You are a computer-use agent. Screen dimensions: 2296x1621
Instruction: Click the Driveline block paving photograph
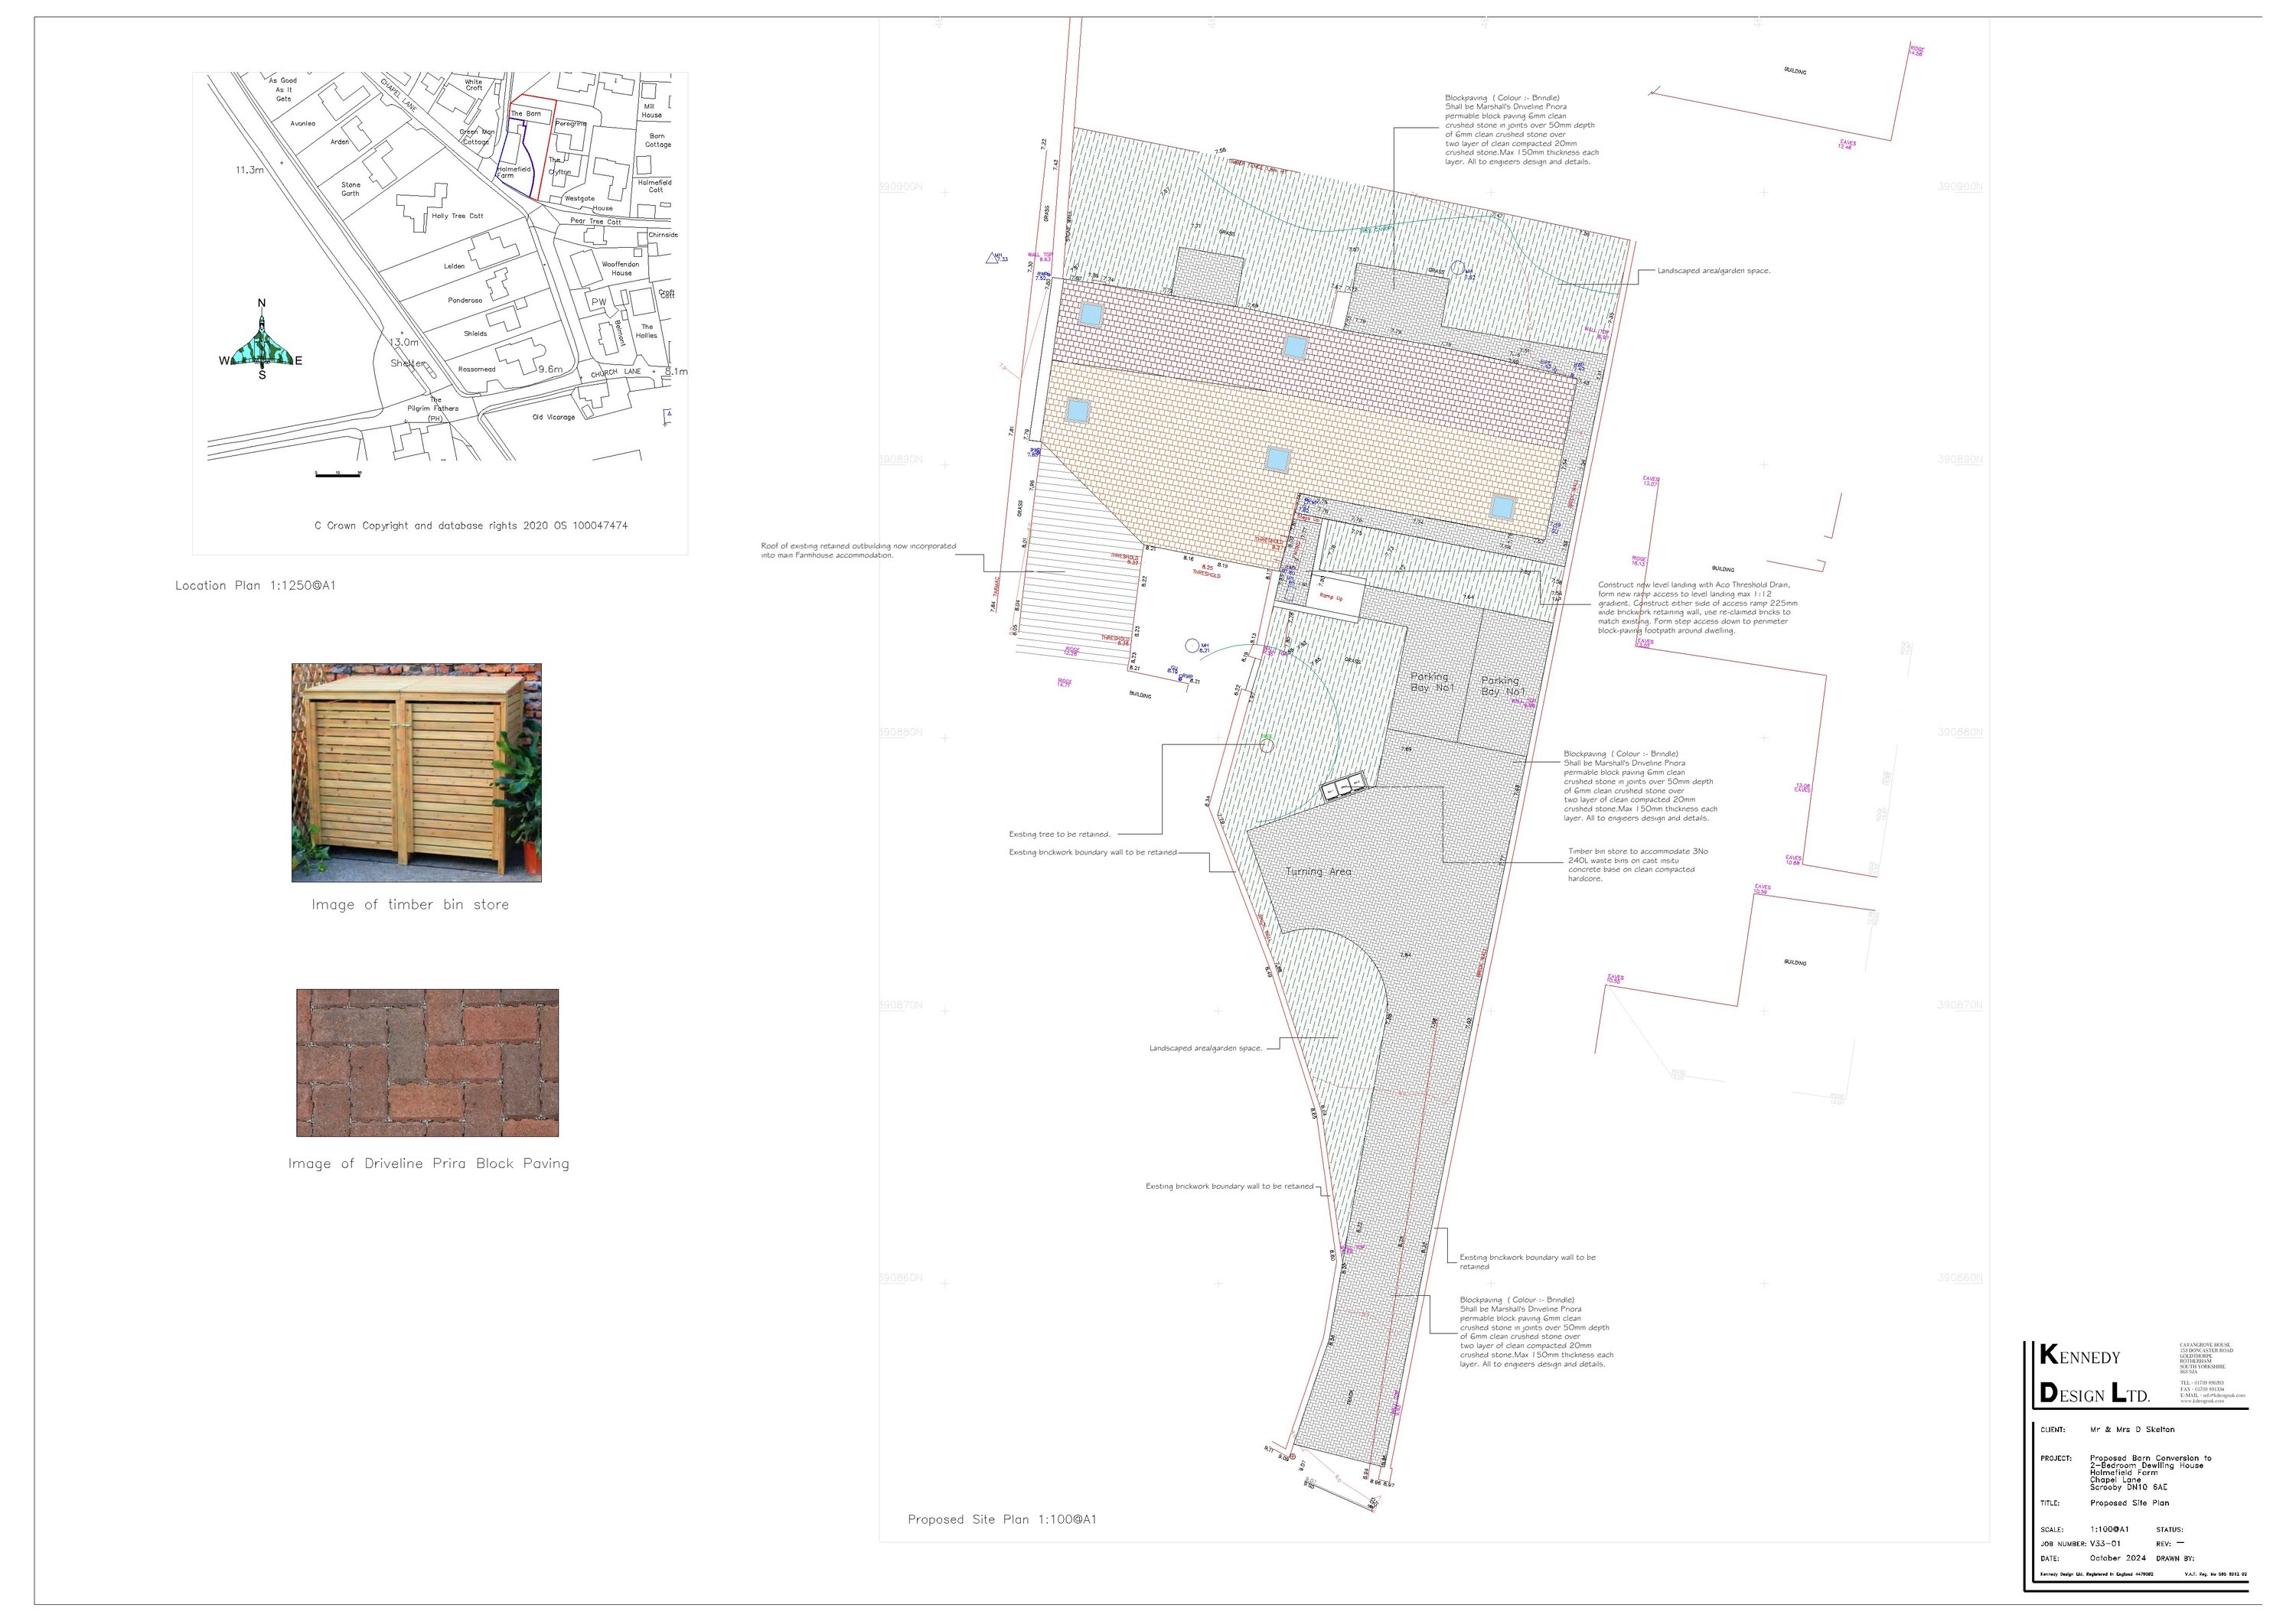click(x=427, y=1063)
